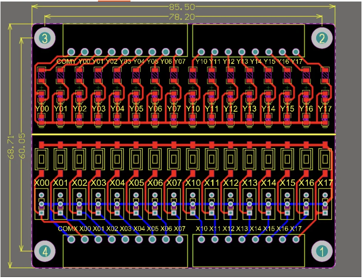Click the connector pad below the COMX label
Viewport: 364px width, 279px height.
click(x=71, y=239)
